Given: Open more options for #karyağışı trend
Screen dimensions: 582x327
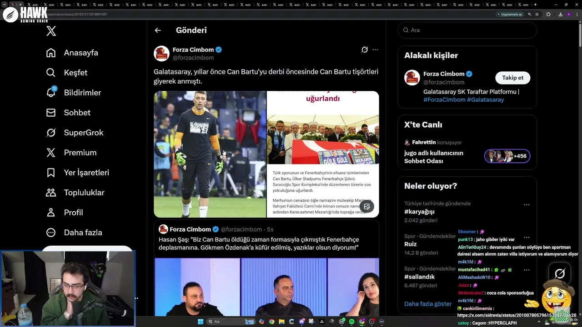Looking at the screenshot, I should (x=527, y=205).
